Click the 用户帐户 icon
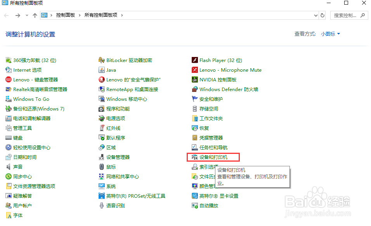The height and width of the screenshot is (226, 371). coord(9,206)
